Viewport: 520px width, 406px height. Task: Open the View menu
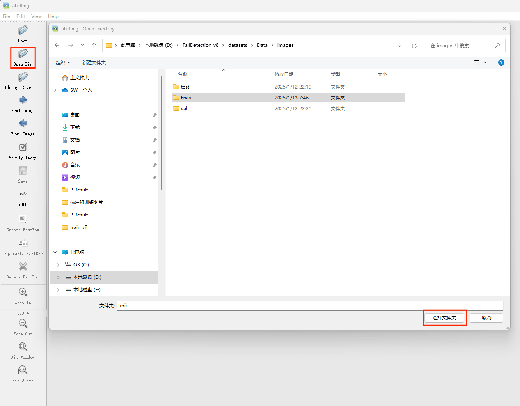pos(37,16)
